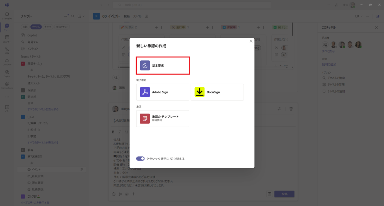Screen dimensions: 384x206
Task: Select the 基本要求 basic request option
Action: pyautogui.click(x=163, y=66)
